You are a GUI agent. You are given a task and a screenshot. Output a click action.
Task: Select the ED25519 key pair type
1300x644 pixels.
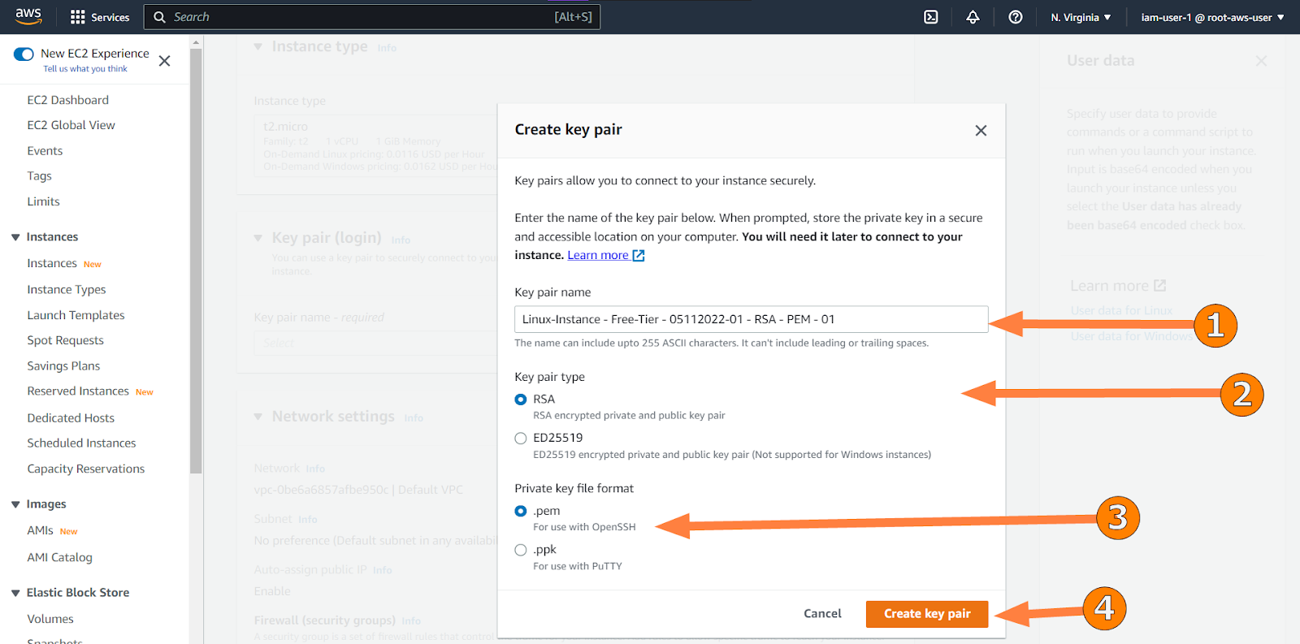click(521, 439)
